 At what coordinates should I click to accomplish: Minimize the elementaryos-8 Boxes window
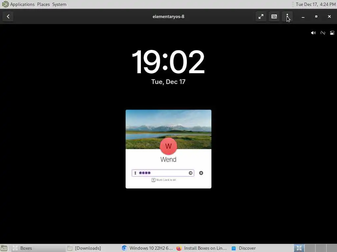coord(303,16)
